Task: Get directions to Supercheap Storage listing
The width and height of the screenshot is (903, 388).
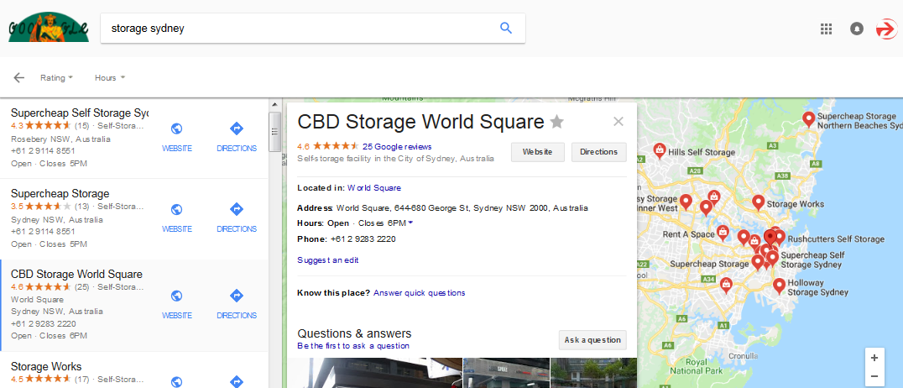Action: click(x=237, y=218)
